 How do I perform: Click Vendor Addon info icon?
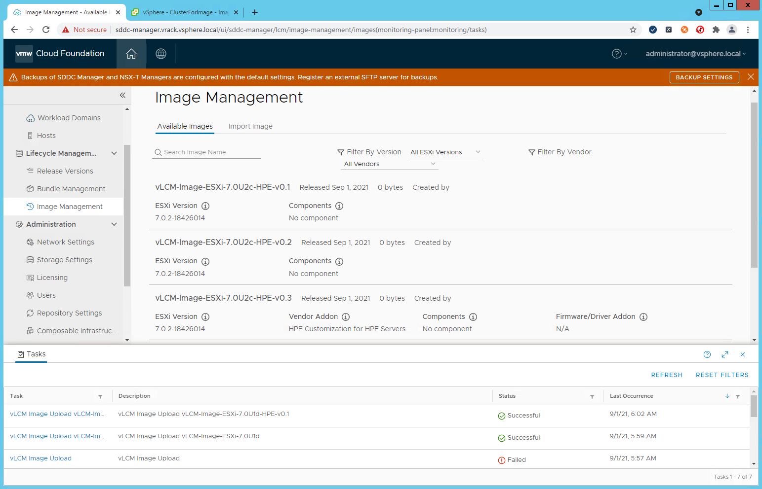pyautogui.click(x=346, y=317)
